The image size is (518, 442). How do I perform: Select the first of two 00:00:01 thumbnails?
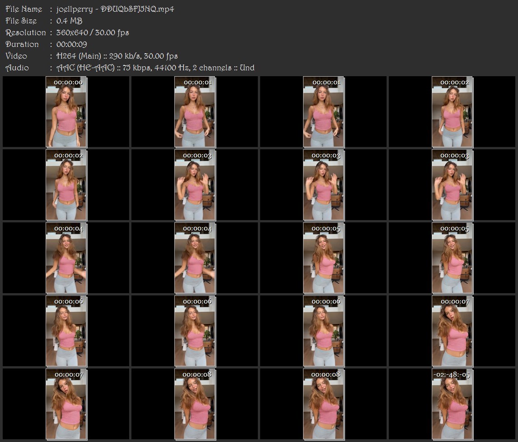pos(195,112)
